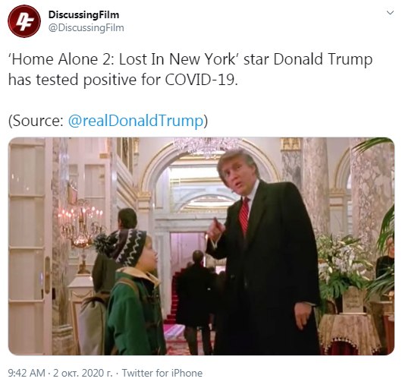Click the red striped tie in the photo
The image size is (402, 388).
click(244, 216)
